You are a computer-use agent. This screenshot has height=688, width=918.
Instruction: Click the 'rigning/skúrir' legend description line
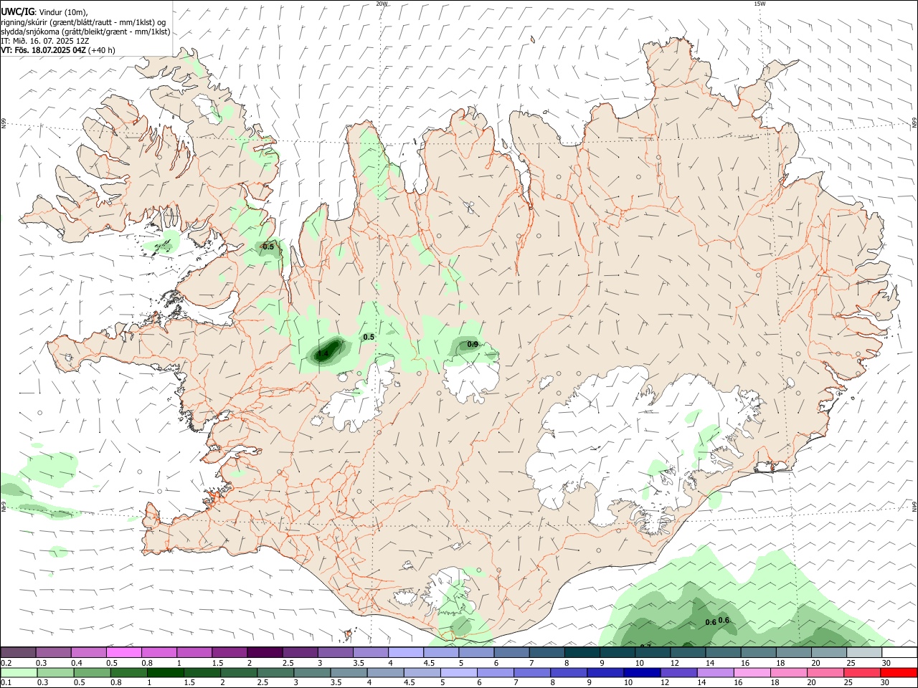coord(83,21)
